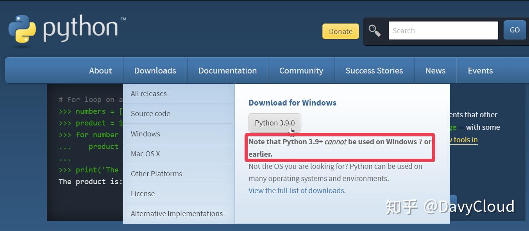This screenshot has width=529, height=231.
Task: Select Other Platforms in the dropdown
Action: [x=156, y=174]
